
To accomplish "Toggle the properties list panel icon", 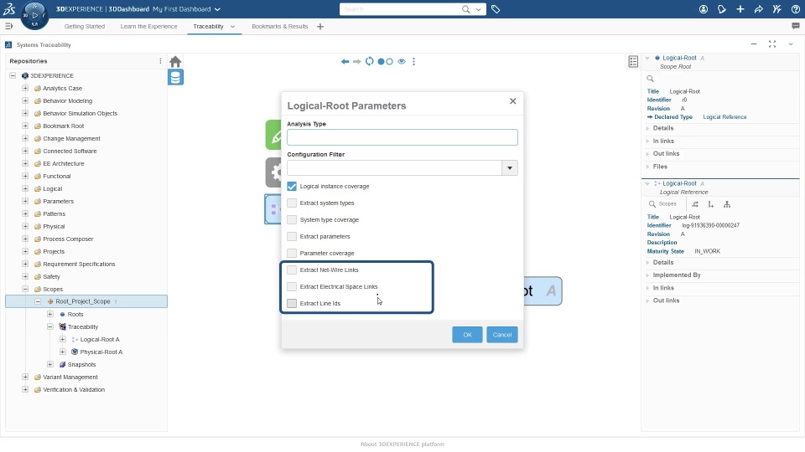I will [x=633, y=61].
